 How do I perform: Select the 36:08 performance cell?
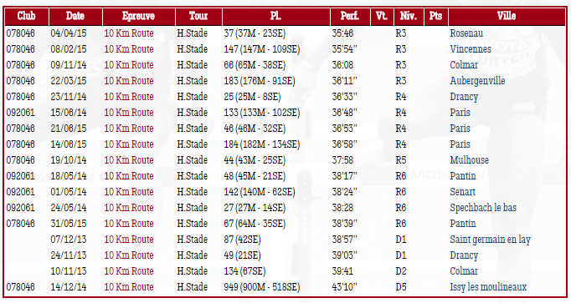pos(342,65)
